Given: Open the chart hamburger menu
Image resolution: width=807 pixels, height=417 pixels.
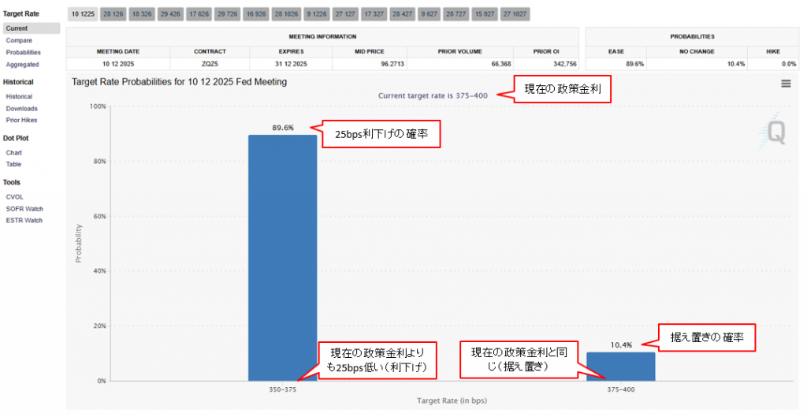Looking at the screenshot, I should click(x=786, y=84).
